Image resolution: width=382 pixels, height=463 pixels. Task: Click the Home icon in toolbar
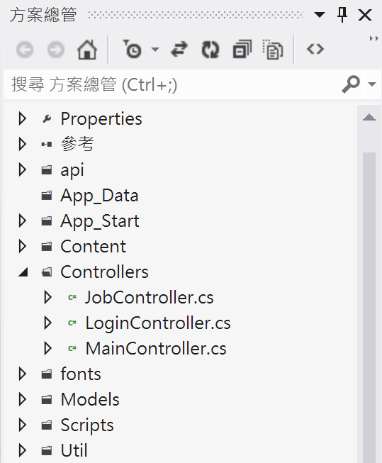(x=86, y=50)
